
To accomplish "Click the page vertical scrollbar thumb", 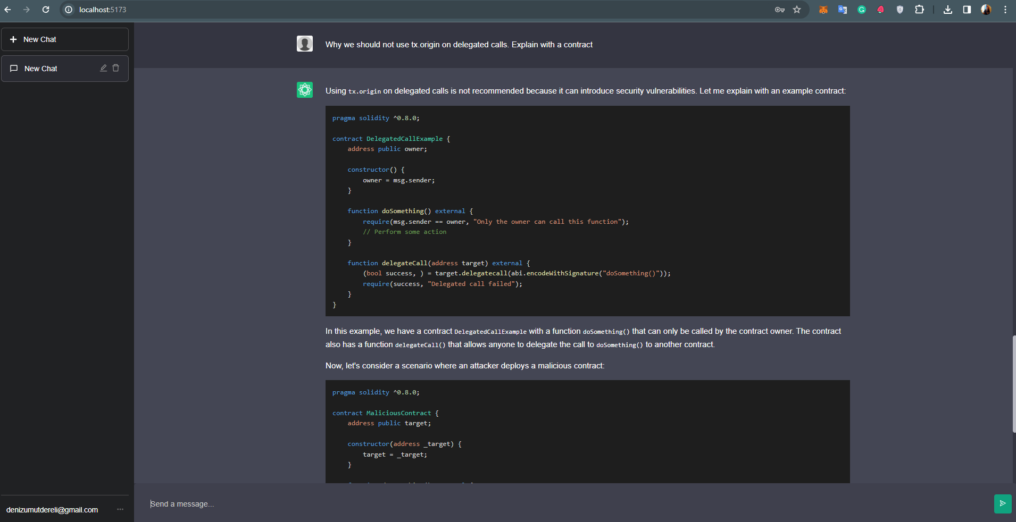I will coord(1014,384).
